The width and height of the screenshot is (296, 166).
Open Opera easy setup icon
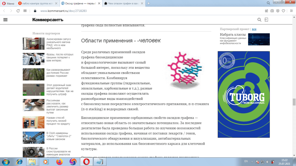click(x=291, y=11)
